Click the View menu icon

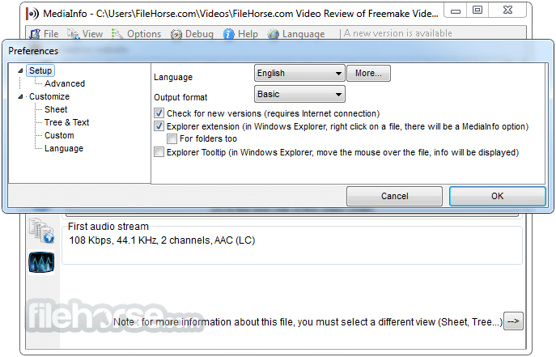pyautogui.click(x=73, y=34)
